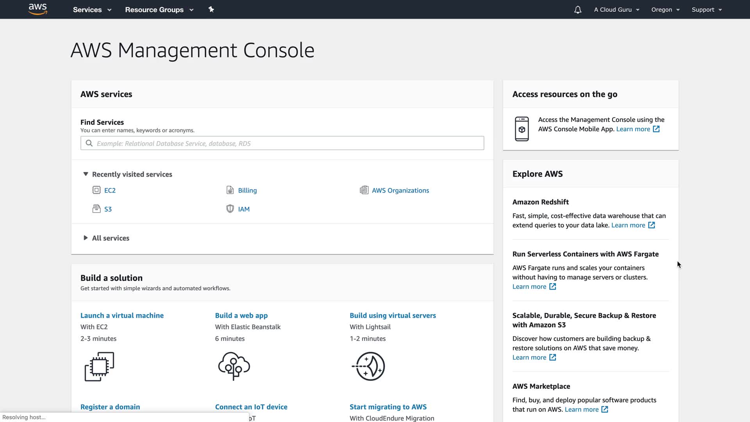Screen dimensions: 750x422
Task: Click the AWS logo home icon
Action: click(x=38, y=9)
